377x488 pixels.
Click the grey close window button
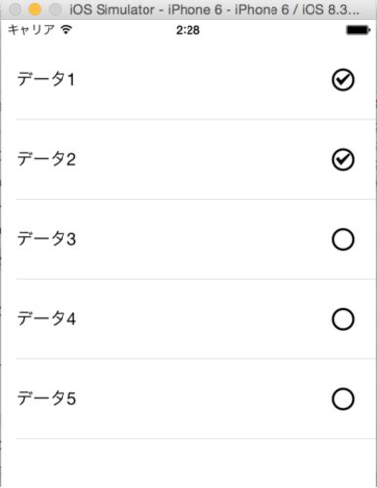click(x=15, y=10)
